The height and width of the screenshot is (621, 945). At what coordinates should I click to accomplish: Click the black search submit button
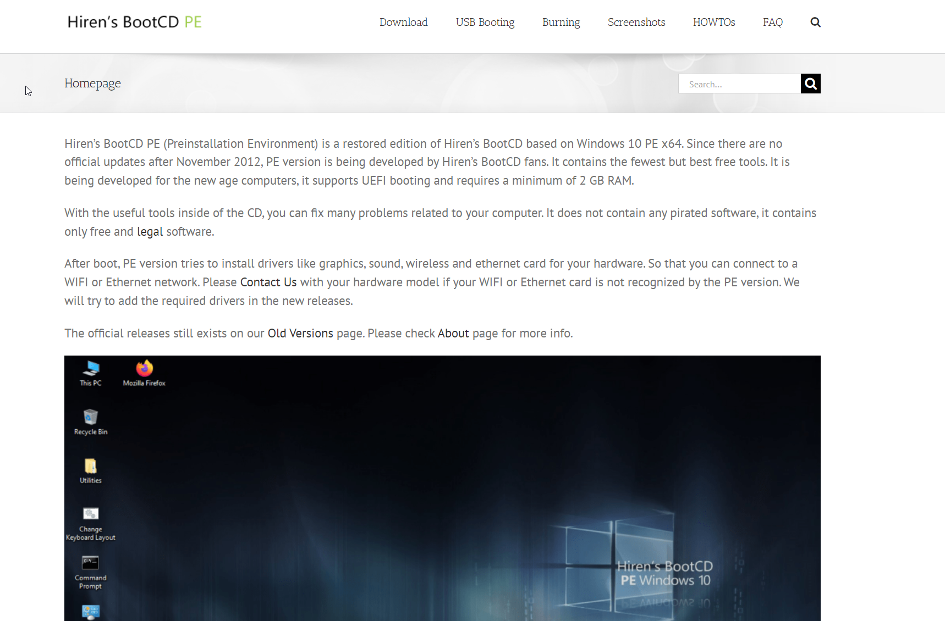(x=811, y=84)
